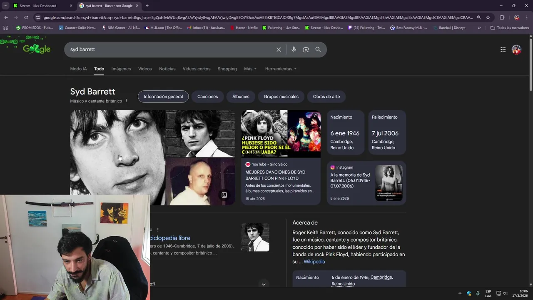This screenshot has width=533, height=300.
Task: Open the Nacimiento 6 ene 1946 card
Action: [346, 132]
